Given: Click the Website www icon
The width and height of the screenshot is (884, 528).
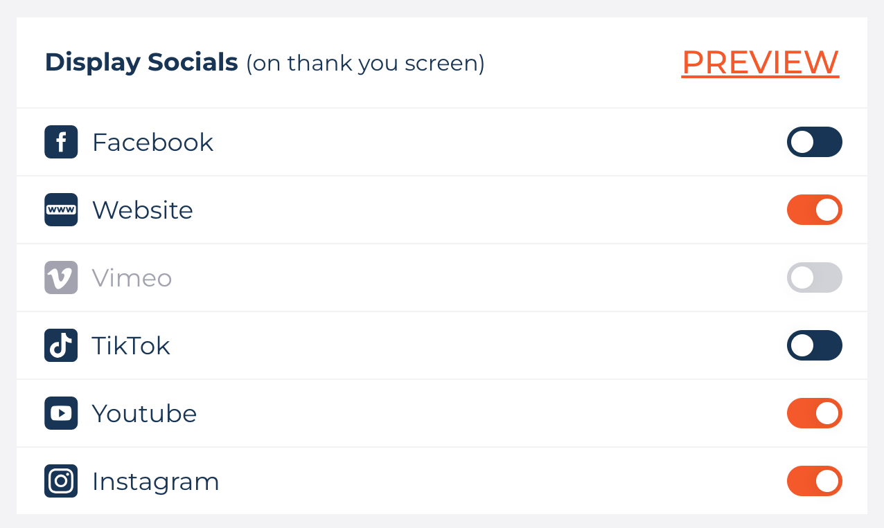Looking at the screenshot, I should [61, 210].
